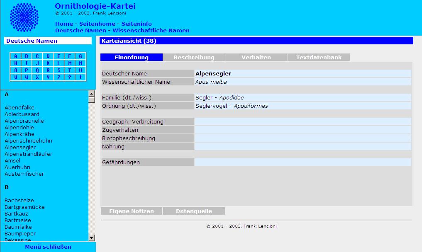The width and height of the screenshot is (422, 252).
Task: Click the Datenquelle button
Action: pyautogui.click(x=194, y=211)
